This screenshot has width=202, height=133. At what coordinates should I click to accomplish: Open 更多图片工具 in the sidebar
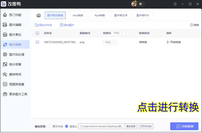(15, 94)
